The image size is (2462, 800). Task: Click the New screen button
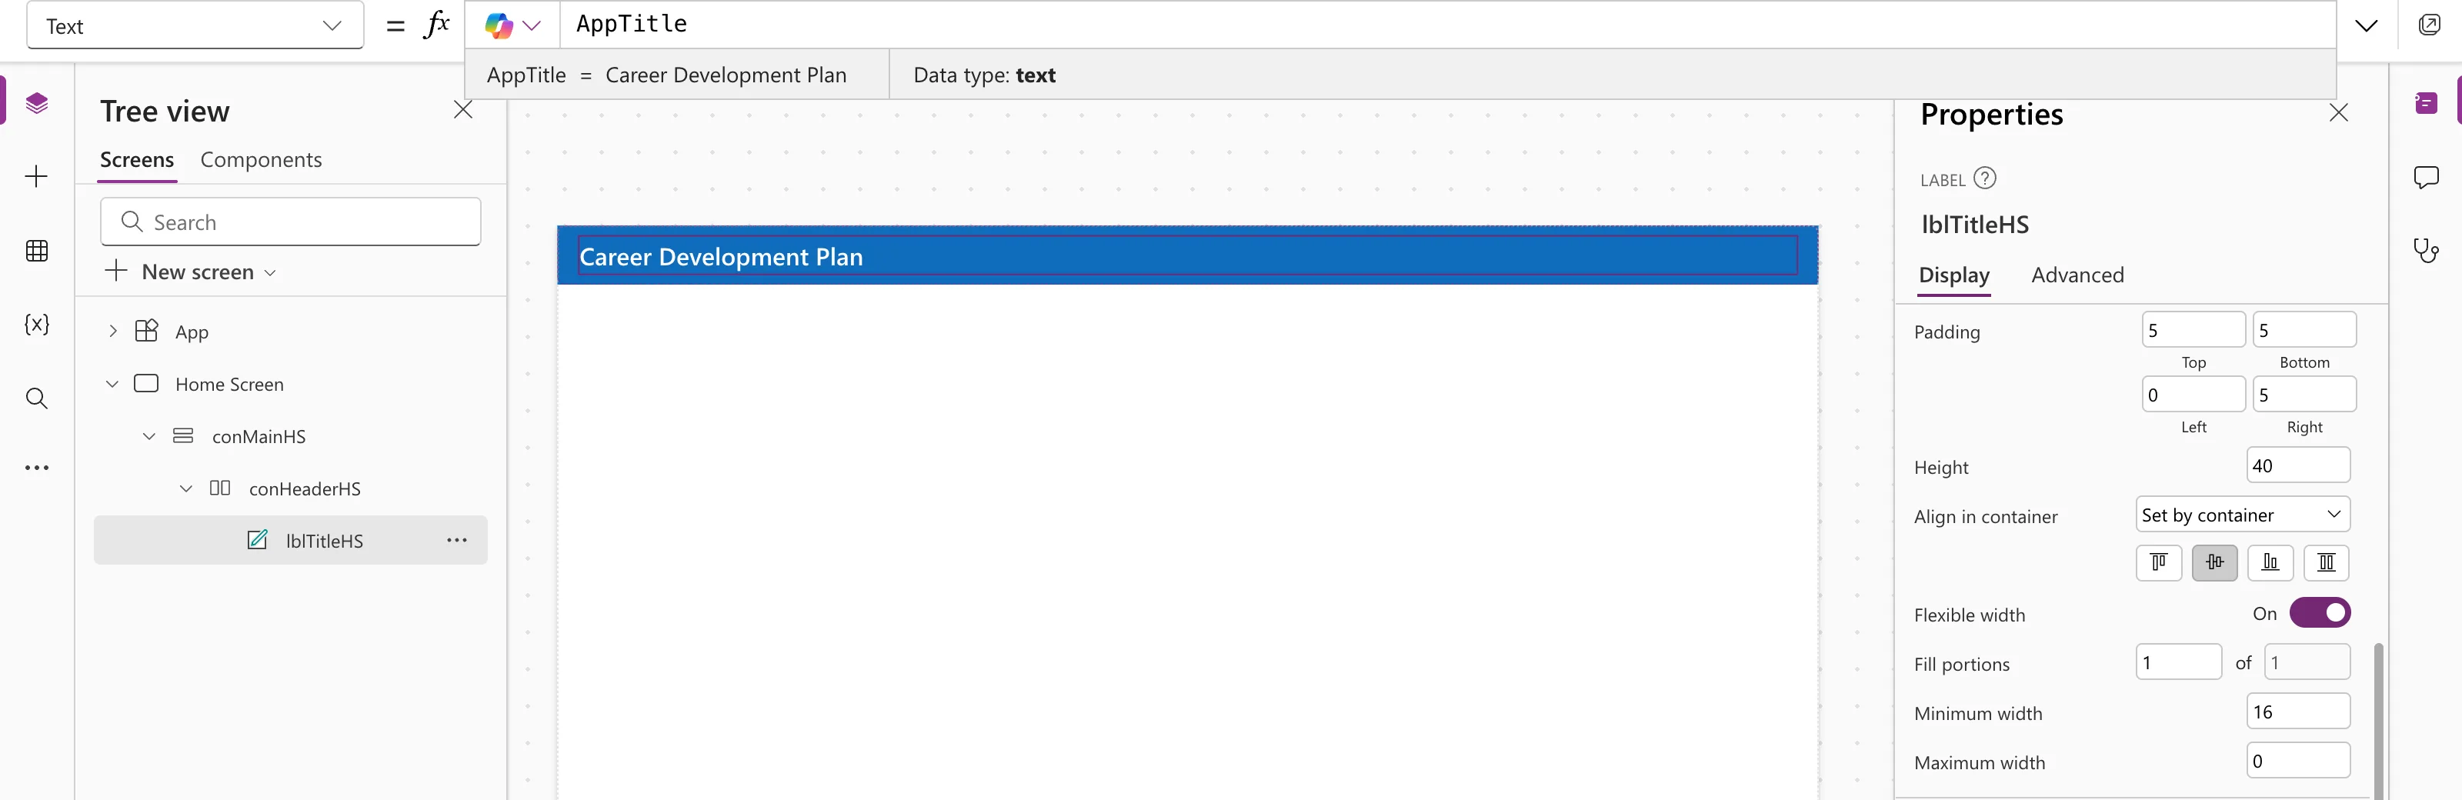point(191,272)
